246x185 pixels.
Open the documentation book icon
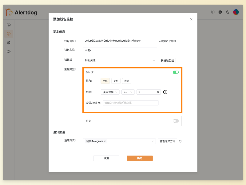[212, 12]
